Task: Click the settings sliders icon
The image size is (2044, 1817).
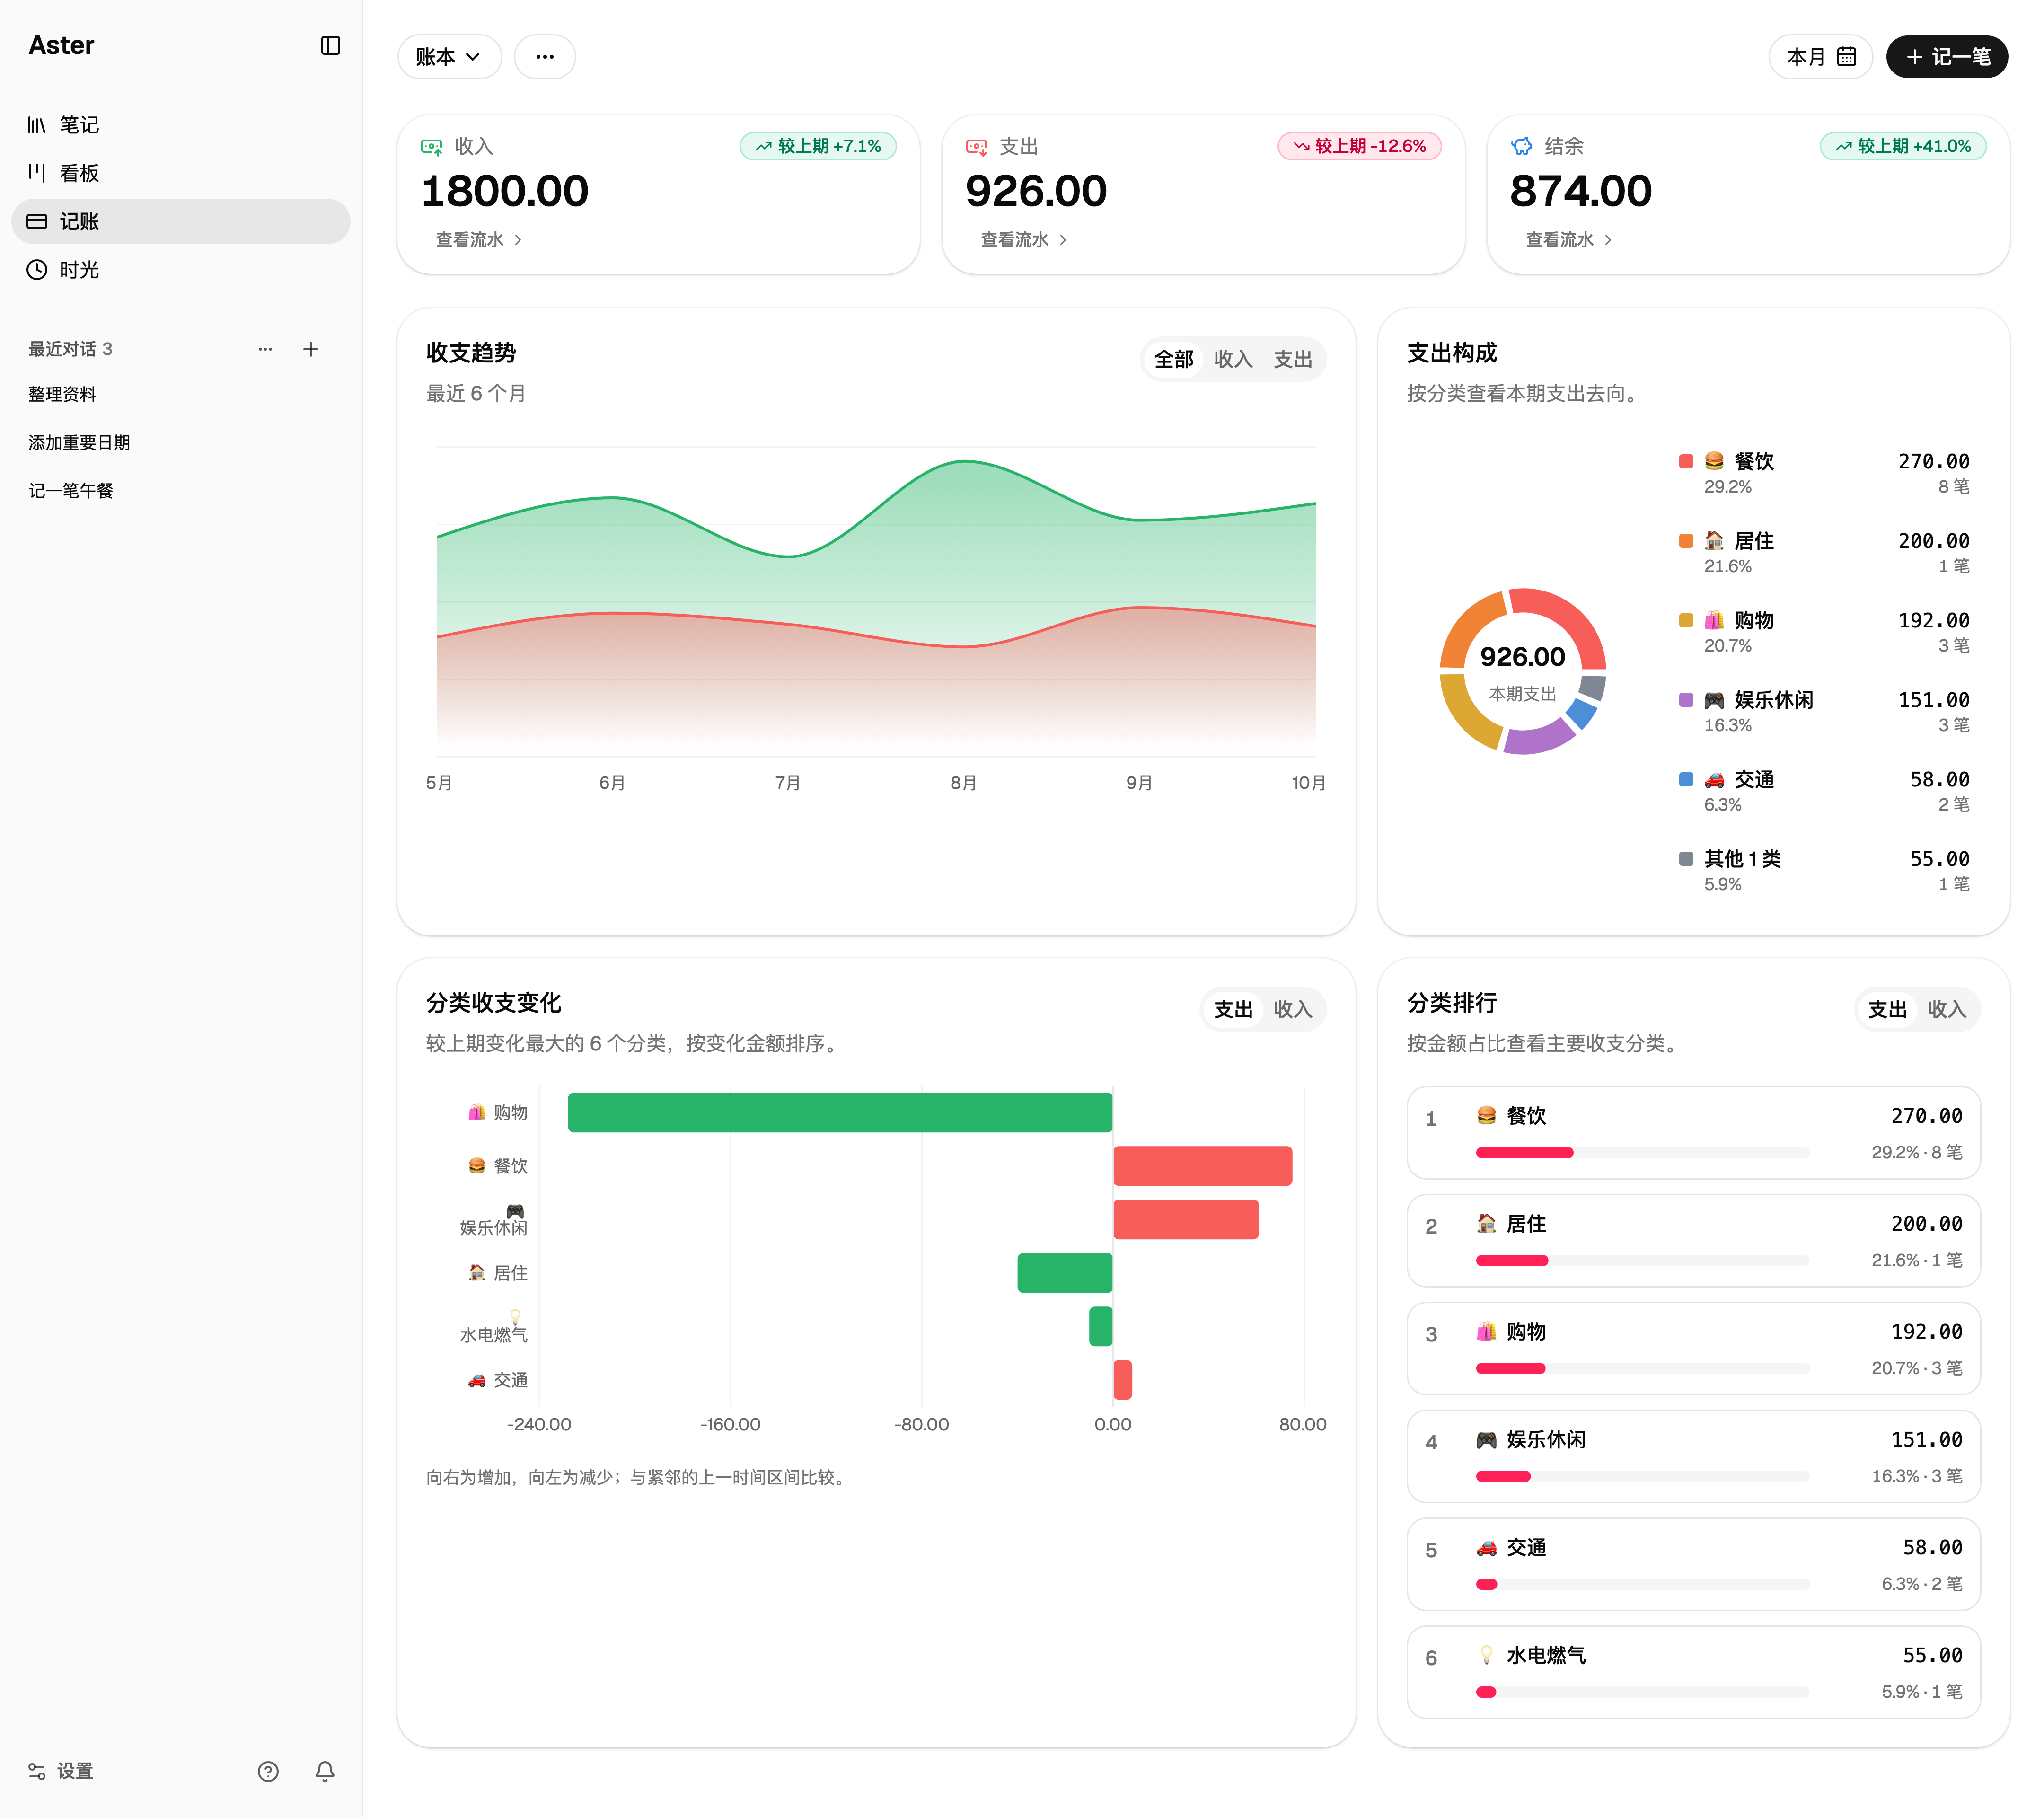Action: point(37,1771)
